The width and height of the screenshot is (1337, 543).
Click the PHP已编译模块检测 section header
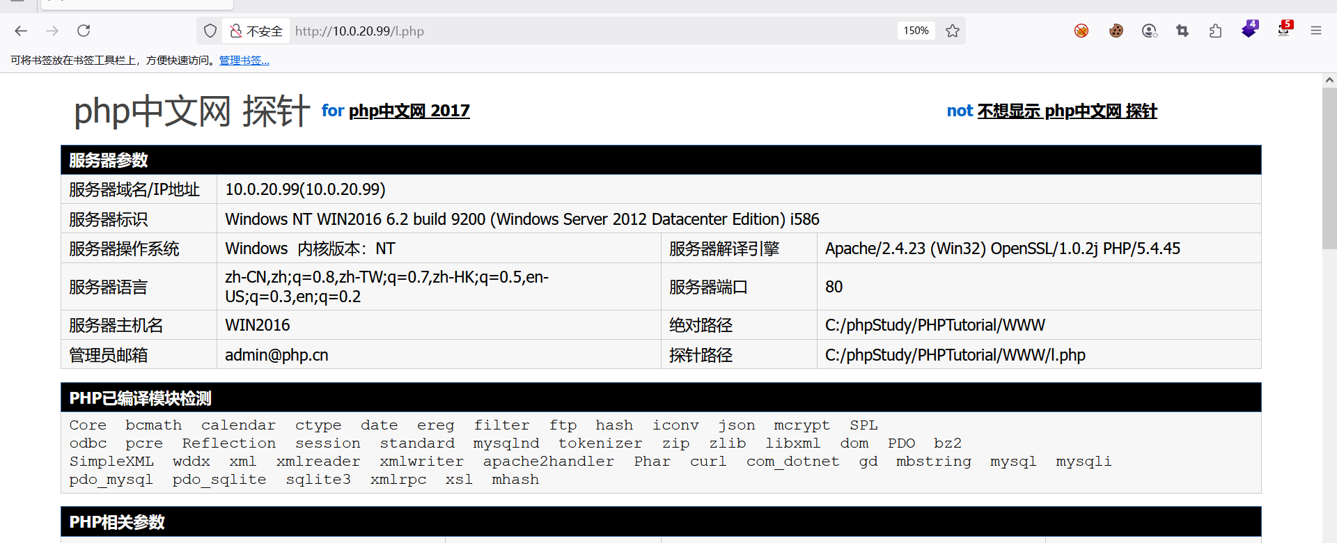(661, 398)
